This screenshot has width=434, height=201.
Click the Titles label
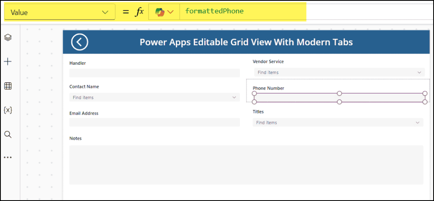[x=258, y=112]
